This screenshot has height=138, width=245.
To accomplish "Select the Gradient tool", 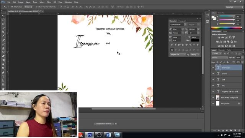I will click(3, 60).
